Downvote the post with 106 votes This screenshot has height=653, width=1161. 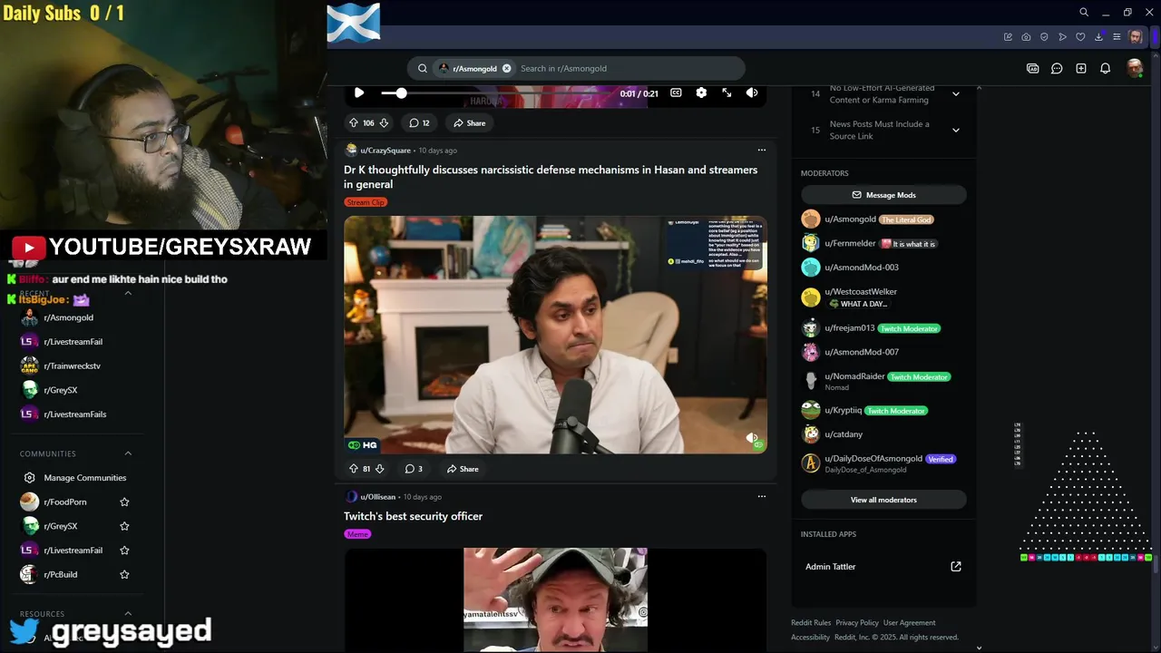(384, 122)
